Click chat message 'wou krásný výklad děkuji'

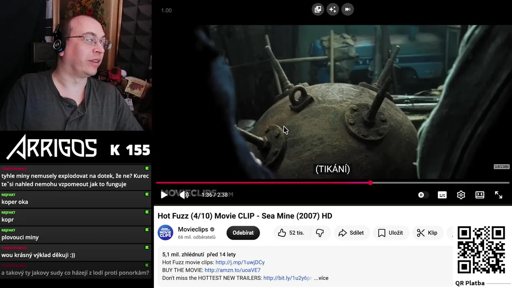[38, 255]
